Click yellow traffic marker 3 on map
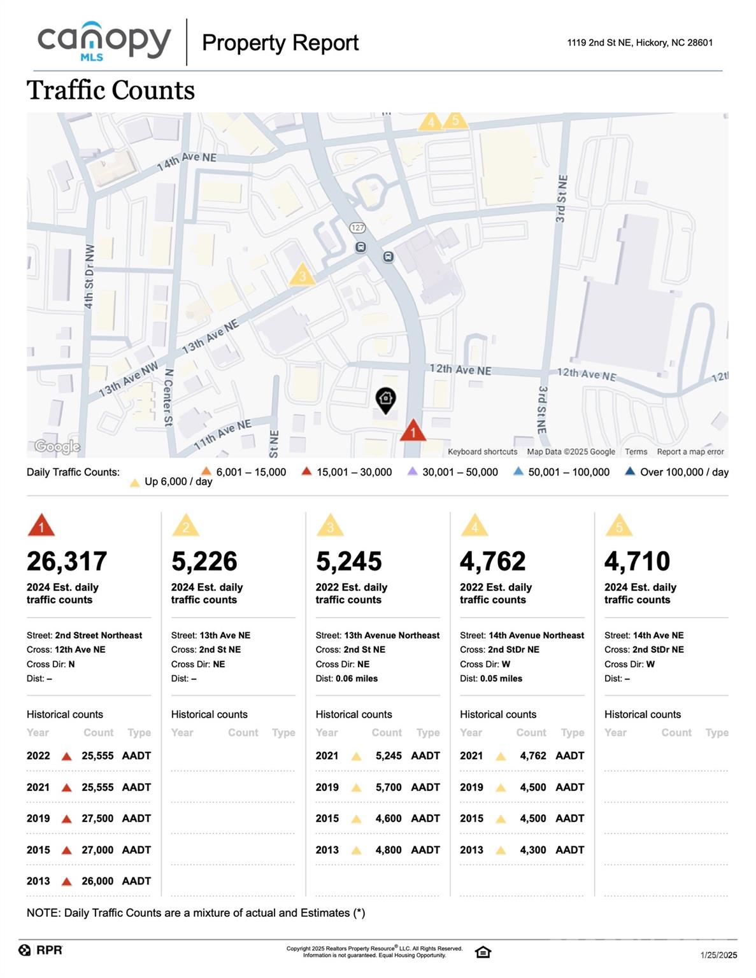Viewport: 756px width, 978px height. pos(302,275)
